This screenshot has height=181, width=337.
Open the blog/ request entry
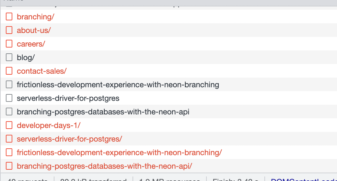pos(26,58)
